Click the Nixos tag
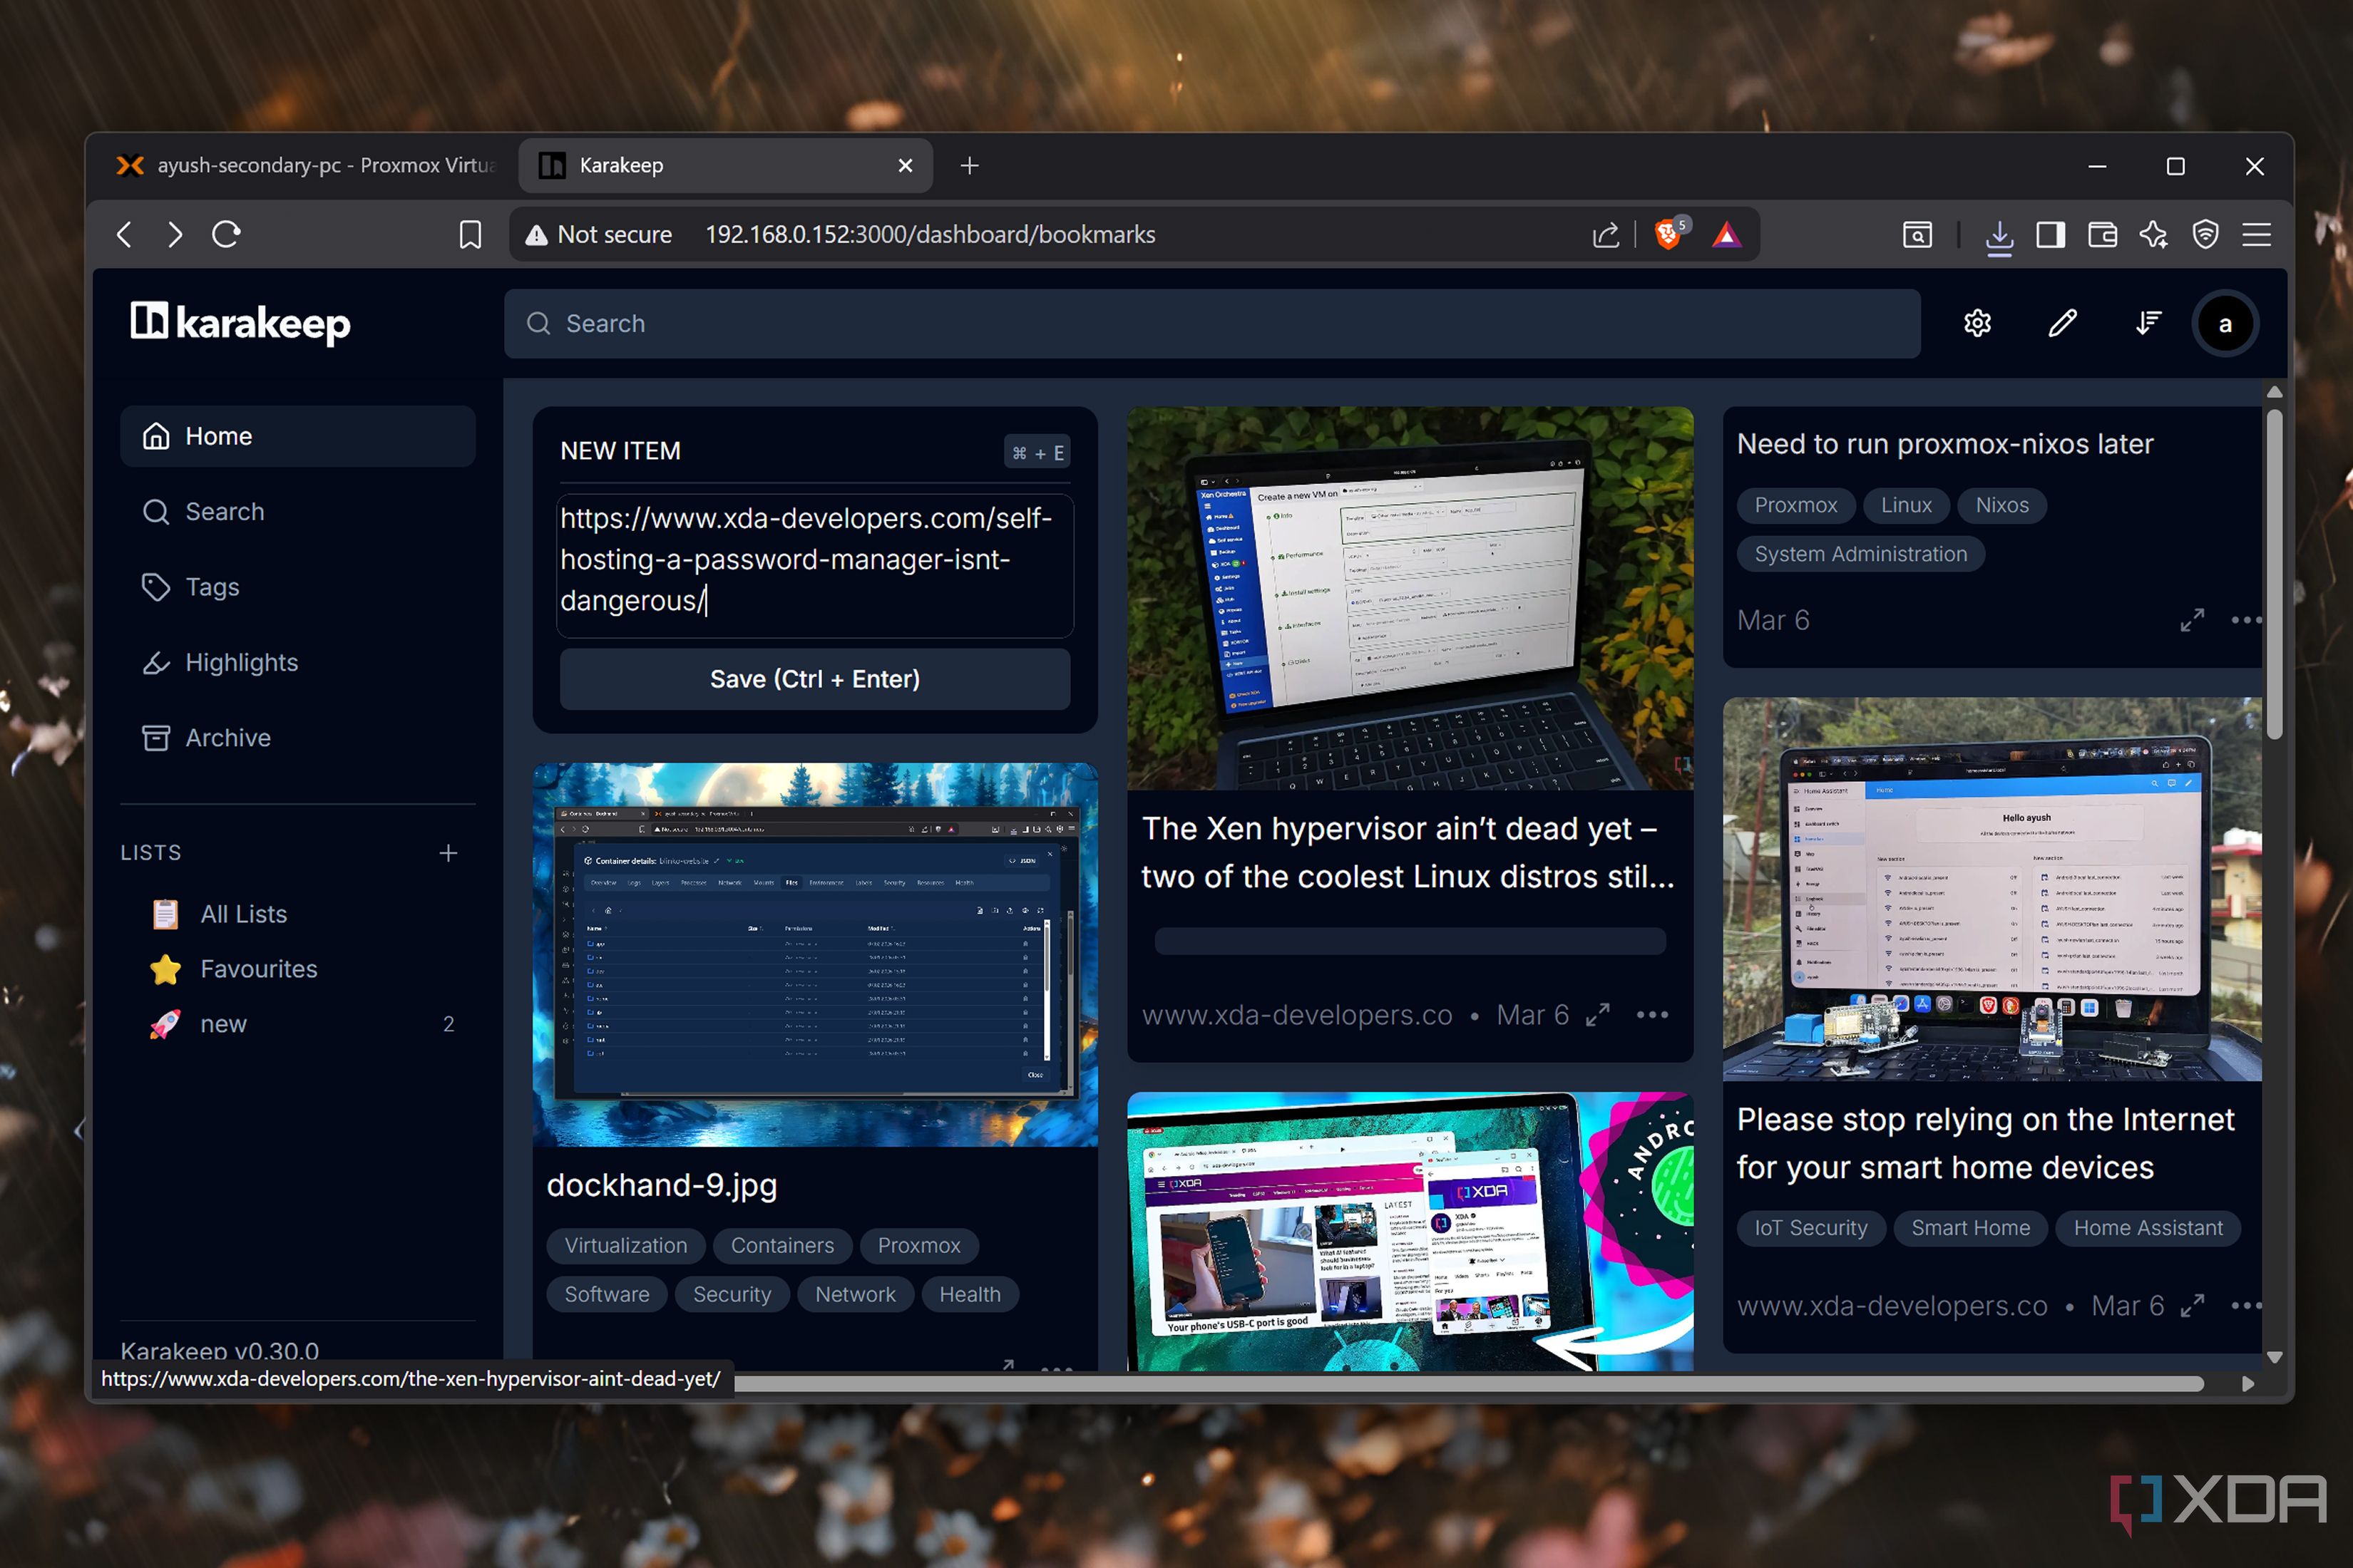 click(x=2002, y=505)
